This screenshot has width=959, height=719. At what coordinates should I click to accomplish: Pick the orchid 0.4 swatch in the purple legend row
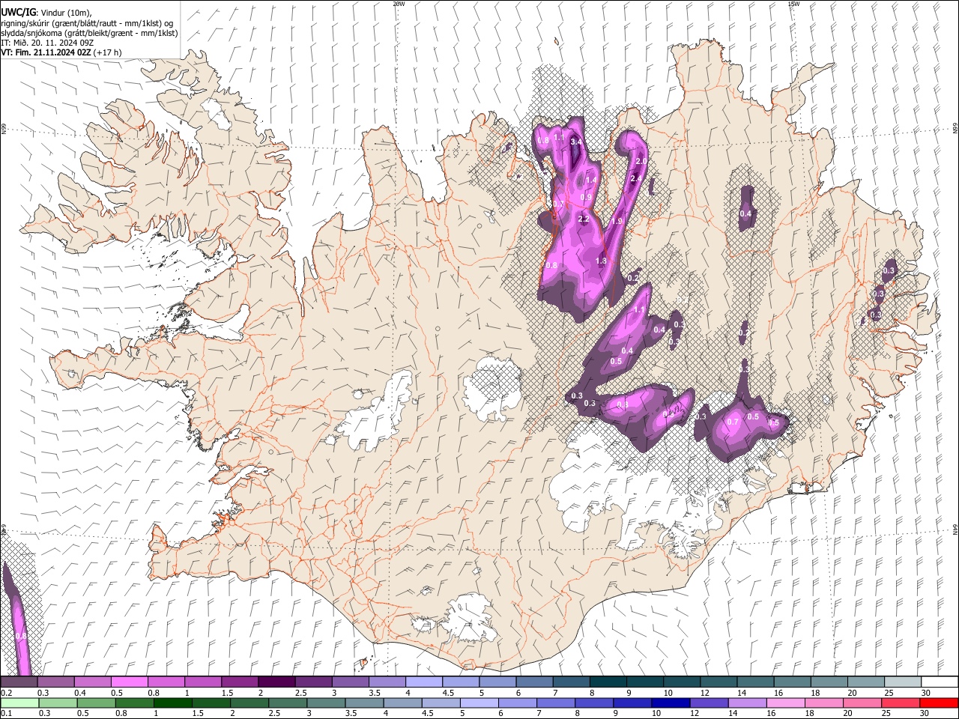(92, 682)
